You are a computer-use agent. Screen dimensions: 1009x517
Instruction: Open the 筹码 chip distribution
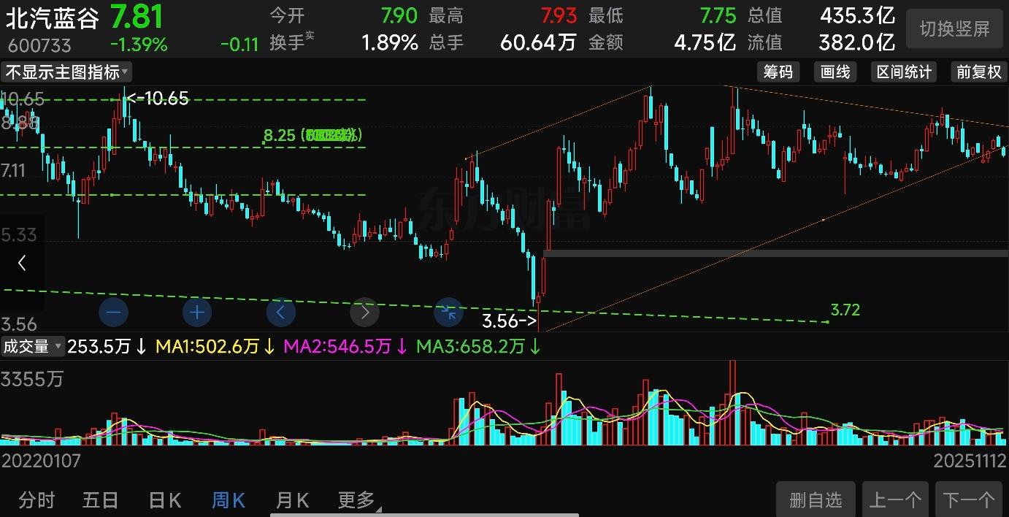(778, 72)
